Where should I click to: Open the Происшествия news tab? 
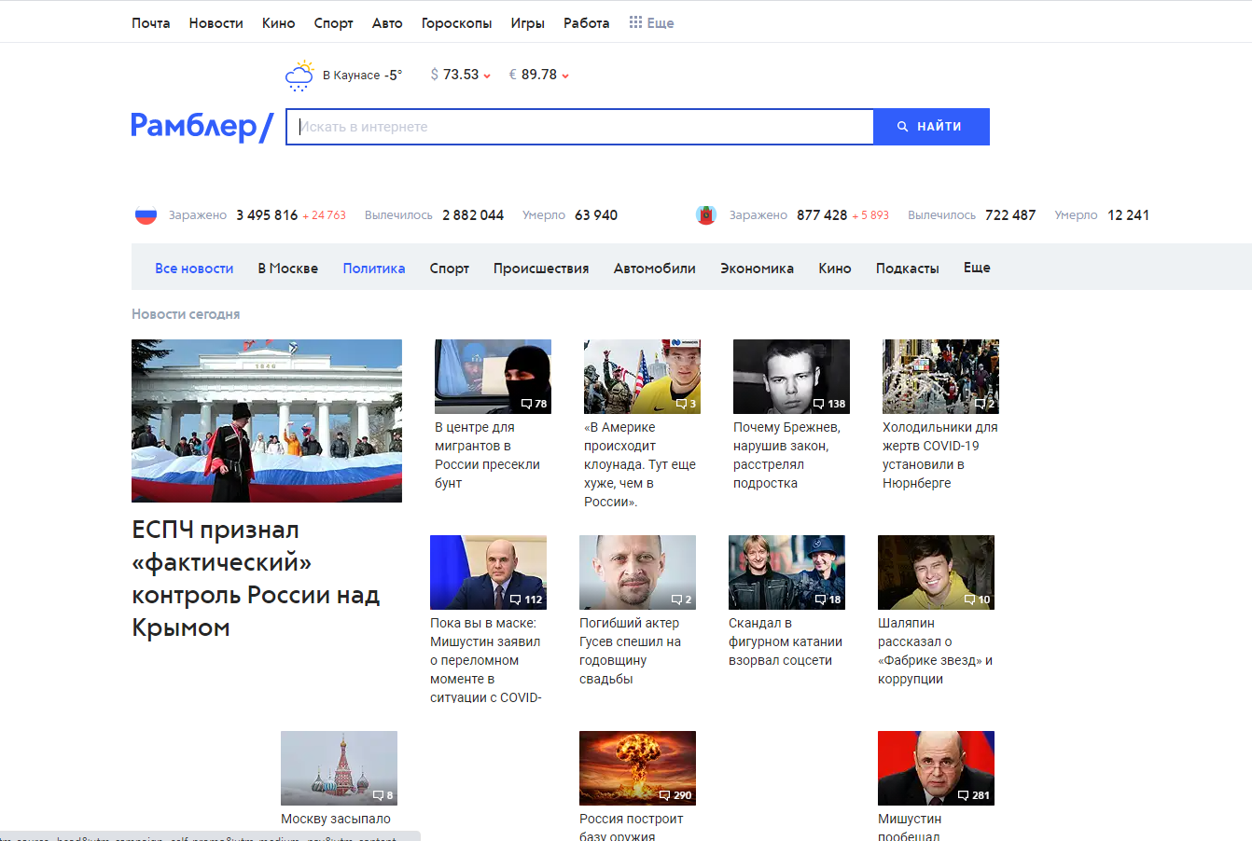pos(541,269)
